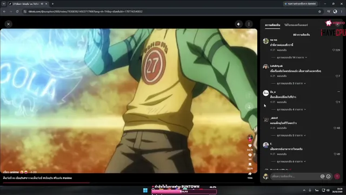
Task: Like the comment with 68 likes
Action: click(335, 128)
